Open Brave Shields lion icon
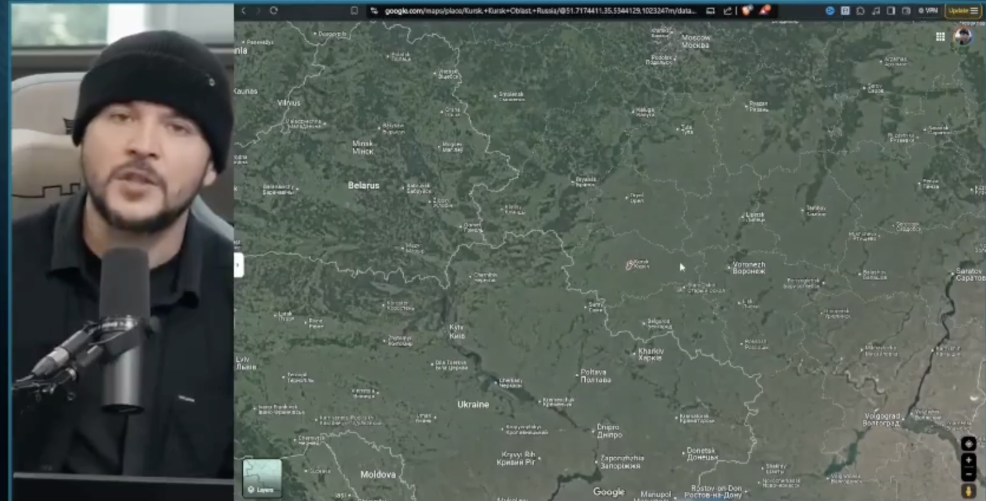The width and height of the screenshot is (986, 501). pyautogui.click(x=747, y=11)
